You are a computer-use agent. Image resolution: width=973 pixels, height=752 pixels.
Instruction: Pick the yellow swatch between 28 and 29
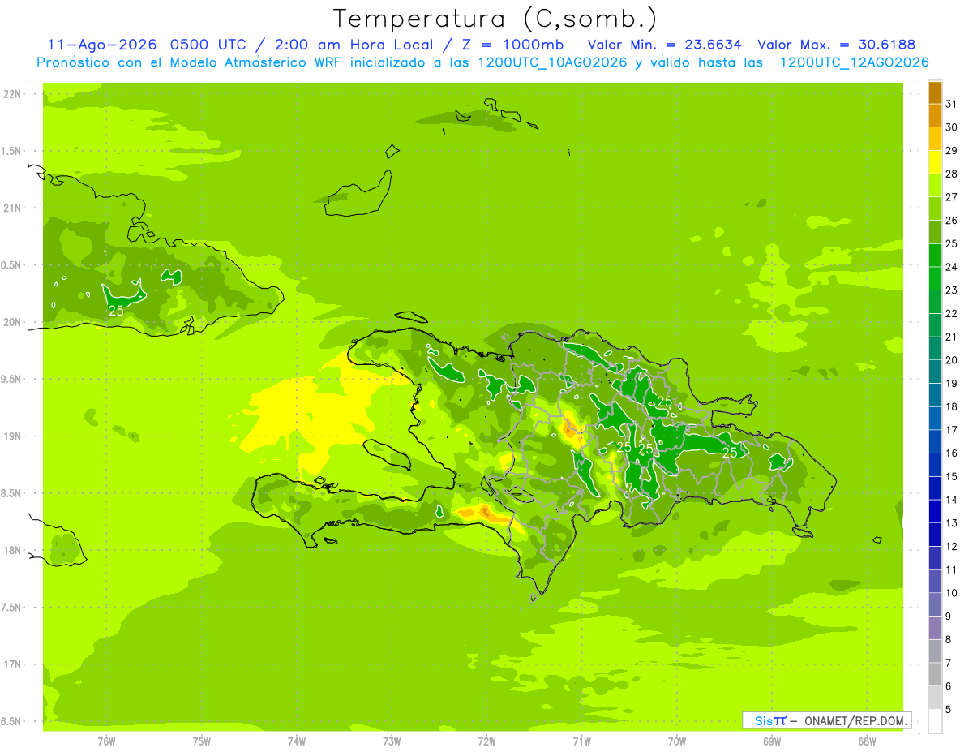(935, 162)
